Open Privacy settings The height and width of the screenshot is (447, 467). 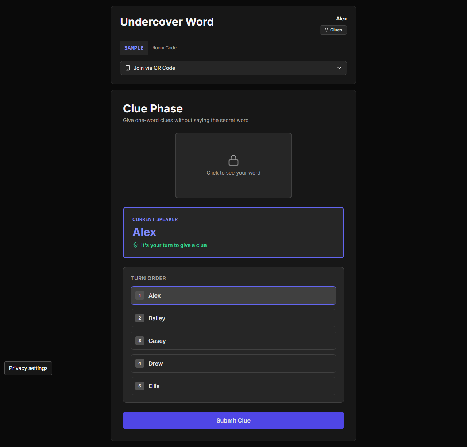point(28,368)
